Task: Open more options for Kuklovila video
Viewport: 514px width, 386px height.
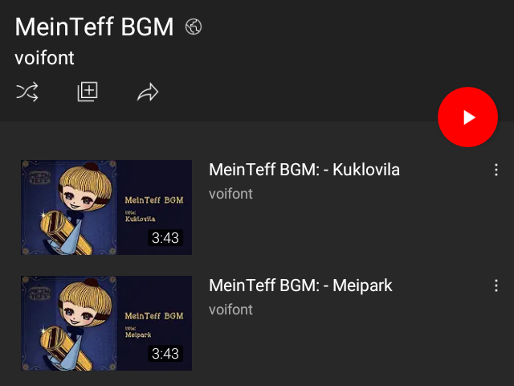Action: click(x=496, y=170)
